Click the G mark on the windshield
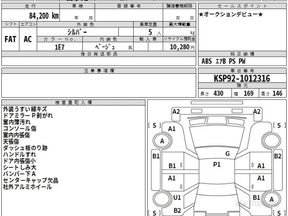The image size is (288, 216). point(227,153)
